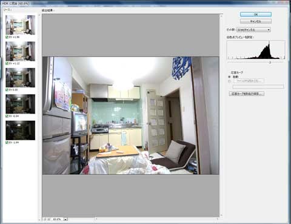Uncheck the EV +1.12 source image checkbox
This screenshot has width=291, height=224.
point(7,64)
